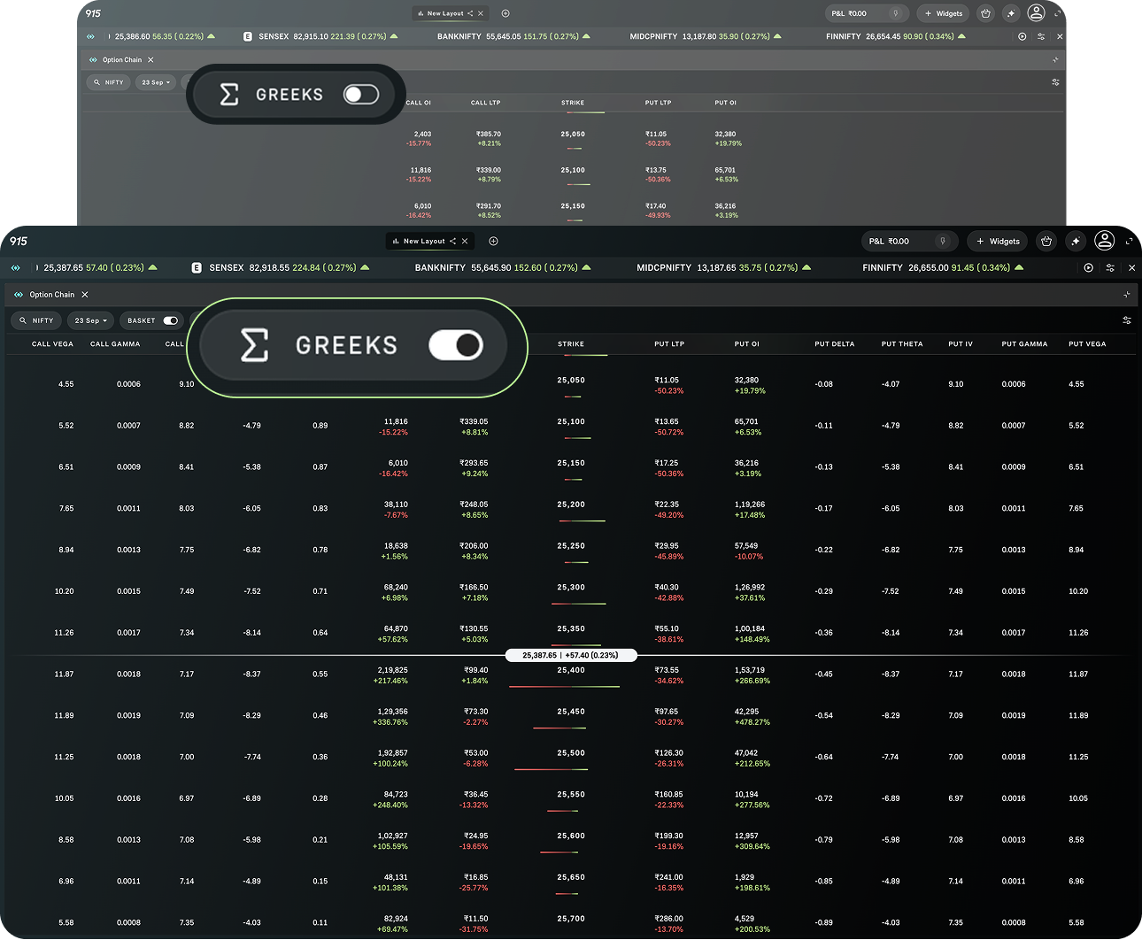This screenshot has height=940, width=1142.
Task: Add a new layout with the plus-circle icon in the foreground window
Action: (493, 241)
